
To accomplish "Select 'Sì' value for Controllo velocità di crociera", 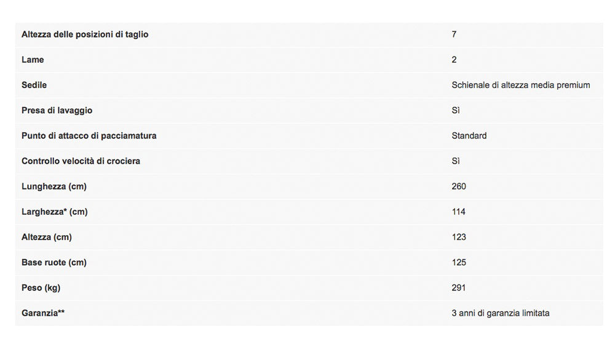I will pyautogui.click(x=456, y=161).
